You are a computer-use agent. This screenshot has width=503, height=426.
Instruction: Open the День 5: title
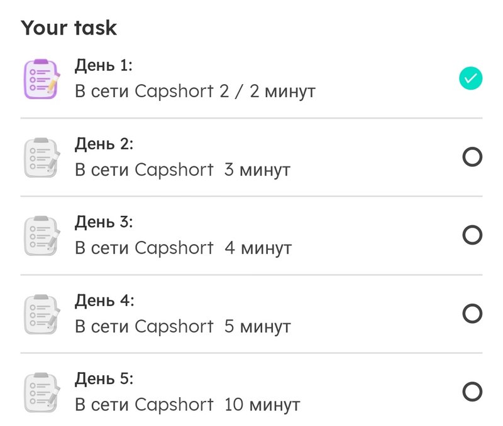[x=104, y=379]
